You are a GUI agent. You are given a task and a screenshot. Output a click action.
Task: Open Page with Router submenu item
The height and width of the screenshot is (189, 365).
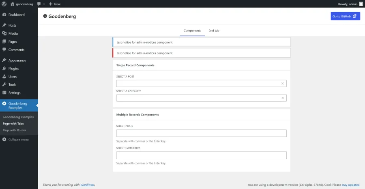[x=15, y=130]
